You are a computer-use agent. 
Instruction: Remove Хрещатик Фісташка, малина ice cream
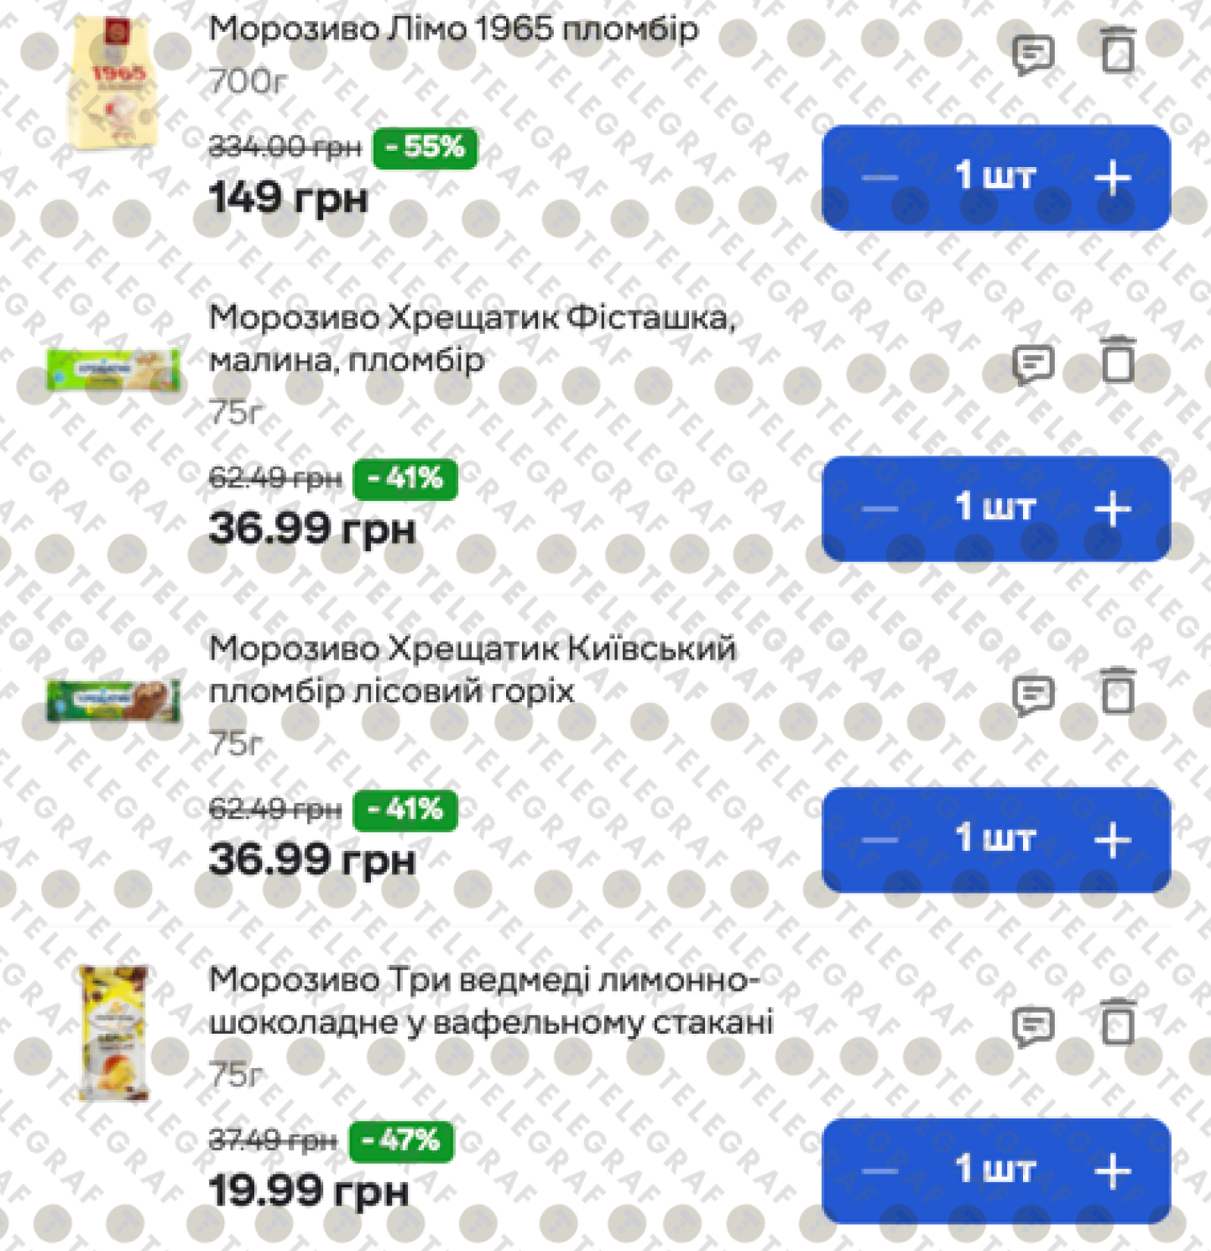(1118, 361)
